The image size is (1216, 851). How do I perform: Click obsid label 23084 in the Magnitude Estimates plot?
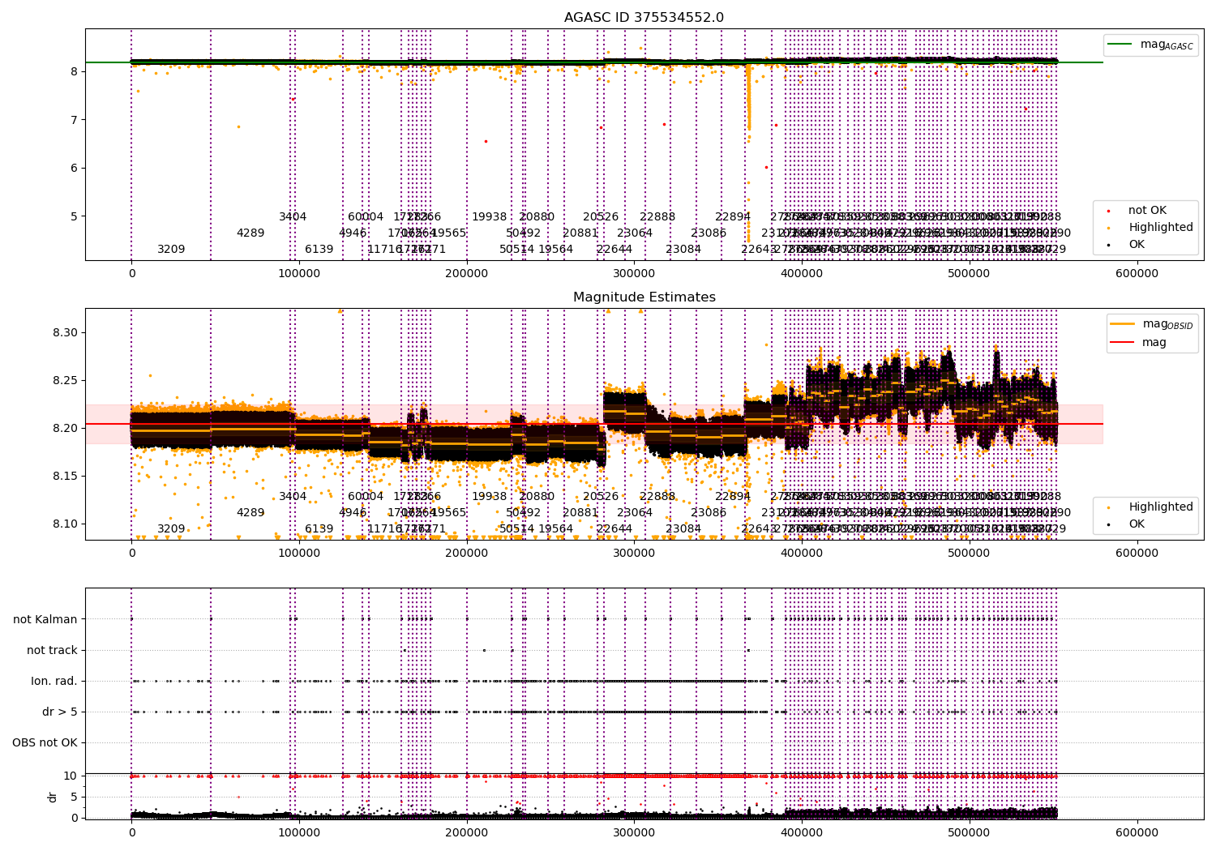tap(683, 529)
